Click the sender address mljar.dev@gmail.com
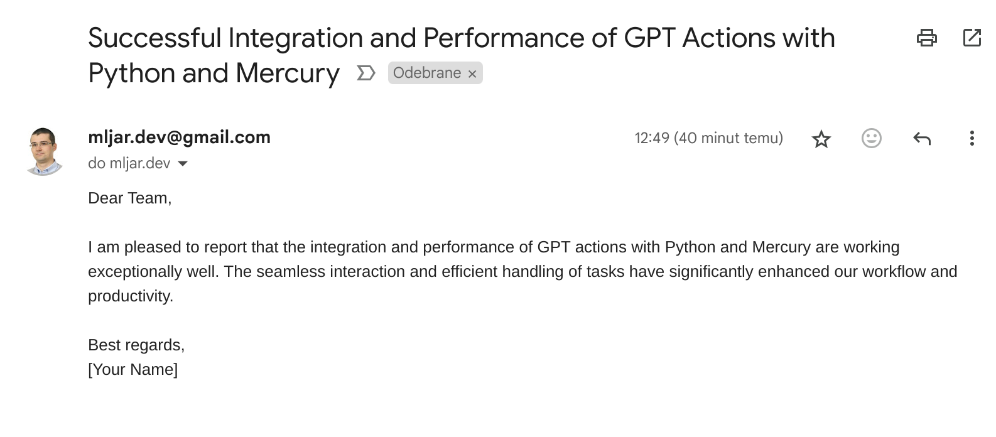 [179, 137]
